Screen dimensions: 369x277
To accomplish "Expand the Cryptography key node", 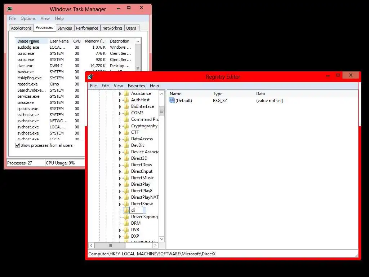I will [120, 126].
